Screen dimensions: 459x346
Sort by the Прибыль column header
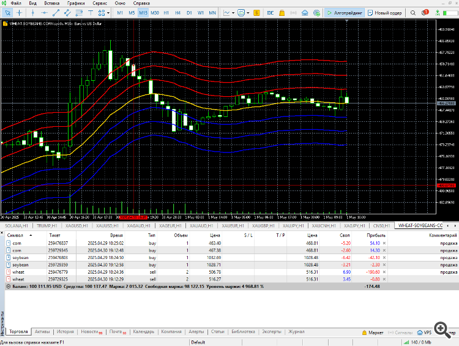[376, 235]
